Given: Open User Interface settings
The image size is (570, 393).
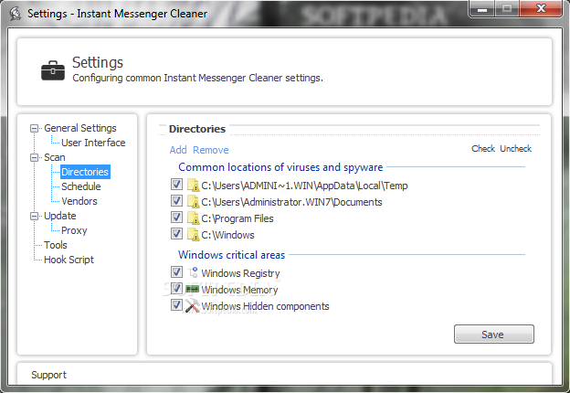Looking at the screenshot, I should [x=93, y=143].
